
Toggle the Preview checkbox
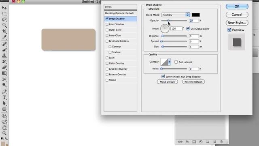(x=229, y=30)
